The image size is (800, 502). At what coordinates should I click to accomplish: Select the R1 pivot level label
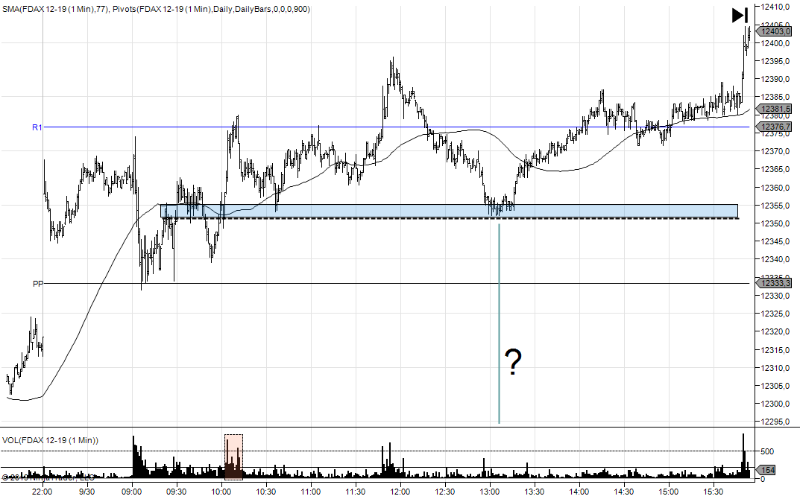click(x=37, y=127)
